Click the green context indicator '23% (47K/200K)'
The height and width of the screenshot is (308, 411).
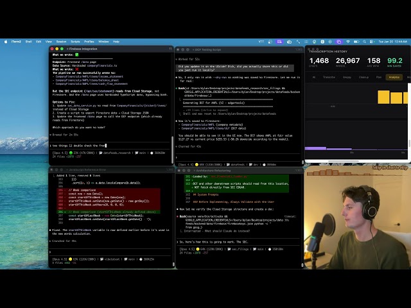coord(82,153)
